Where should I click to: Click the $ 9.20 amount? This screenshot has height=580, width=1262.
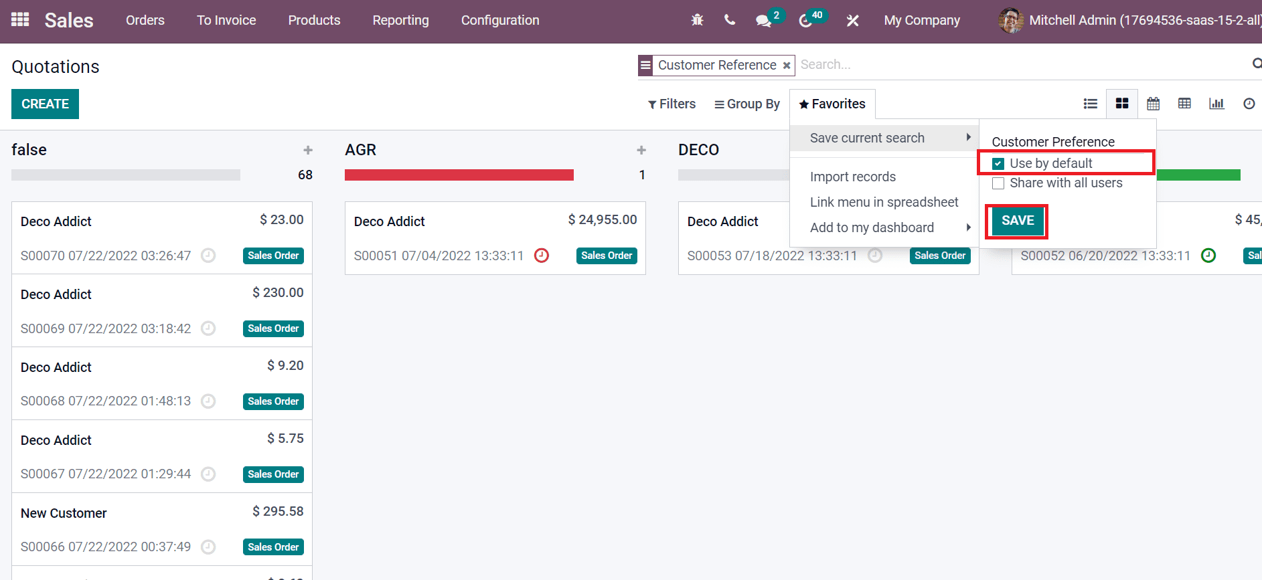[x=285, y=366]
